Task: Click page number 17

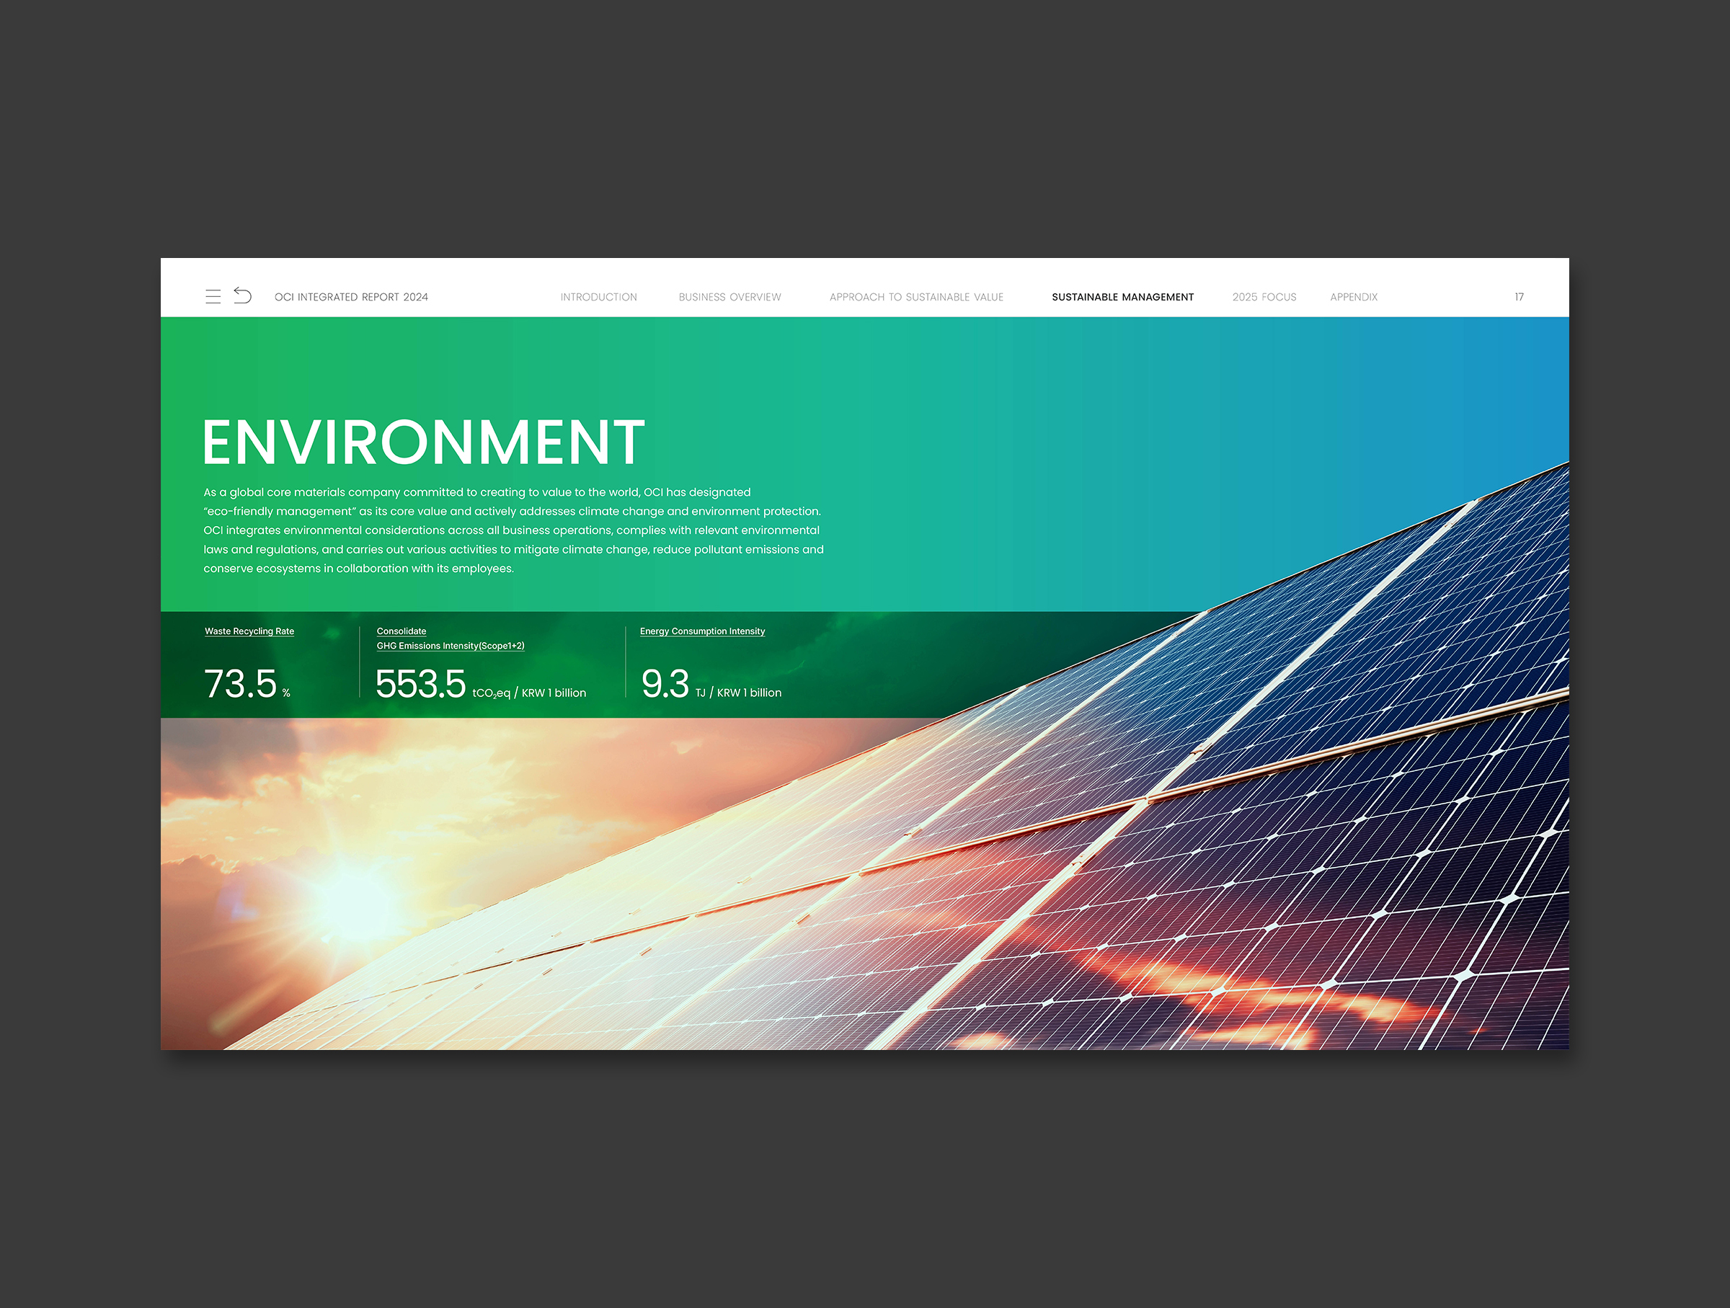Action: [x=1519, y=297]
